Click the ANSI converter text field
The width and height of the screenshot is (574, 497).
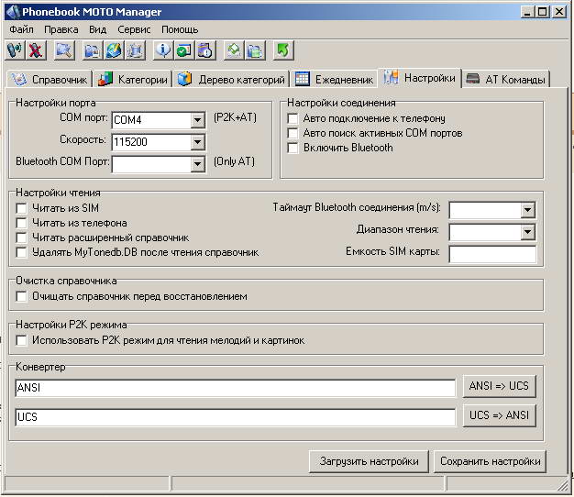point(236,388)
